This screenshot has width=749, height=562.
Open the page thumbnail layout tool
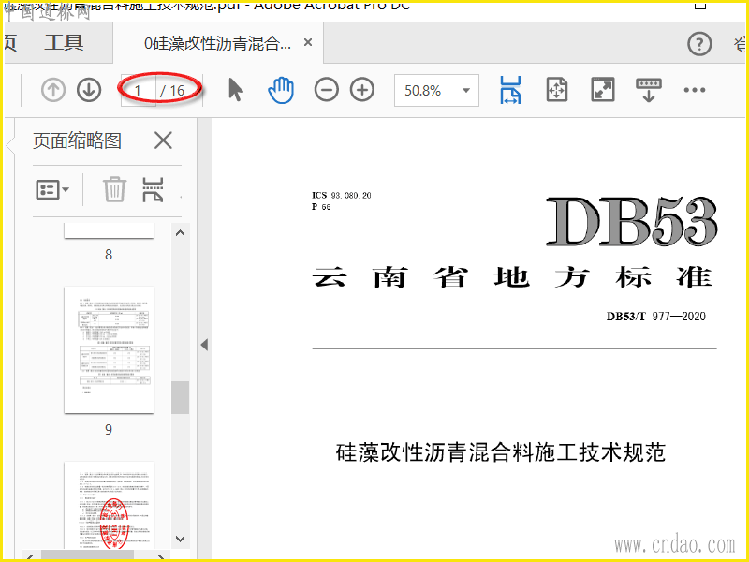click(153, 189)
